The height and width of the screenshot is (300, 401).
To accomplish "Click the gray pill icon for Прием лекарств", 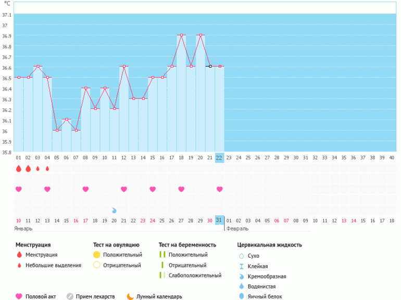I will (x=70, y=296).
